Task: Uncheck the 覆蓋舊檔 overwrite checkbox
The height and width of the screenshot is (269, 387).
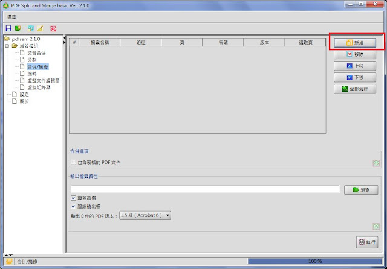Action: click(x=73, y=198)
